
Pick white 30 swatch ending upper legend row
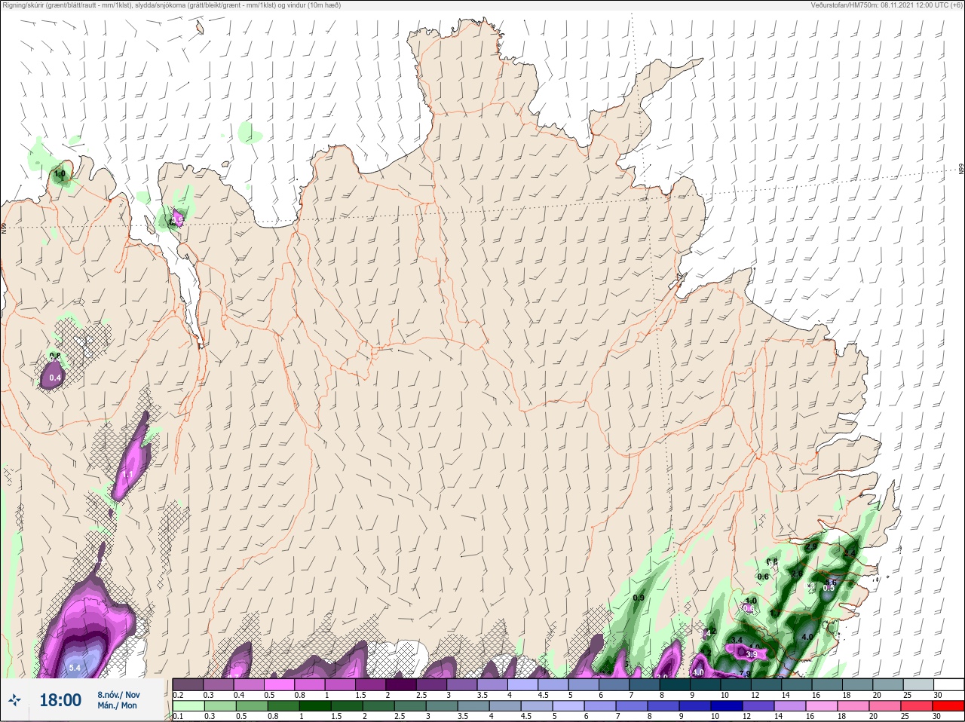pyautogui.click(x=949, y=684)
